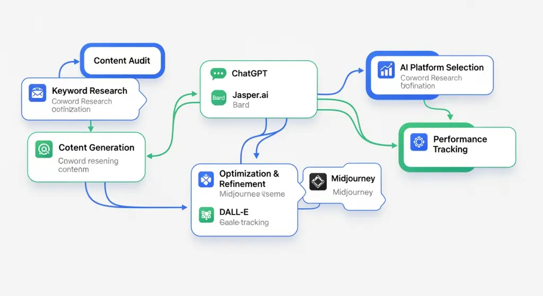Select the blue Optimization & Refinement icon
543x296 pixels.
(206, 179)
